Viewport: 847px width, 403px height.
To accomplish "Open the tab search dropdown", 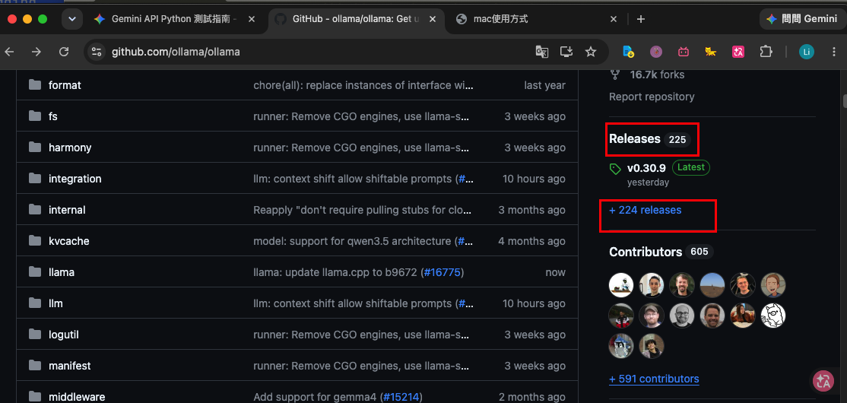I will tap(72, 19).
